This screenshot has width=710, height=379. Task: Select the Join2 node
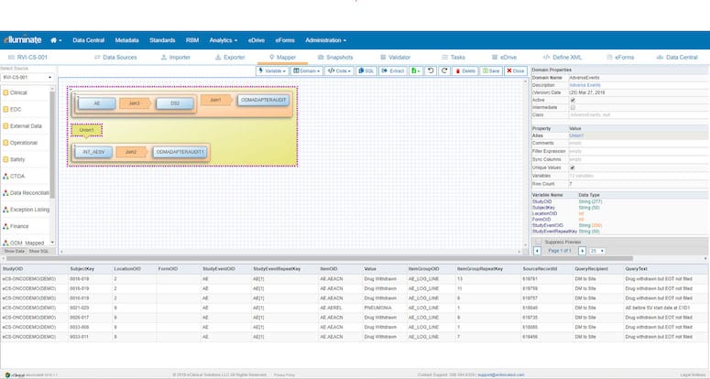(x=131, y=152)
